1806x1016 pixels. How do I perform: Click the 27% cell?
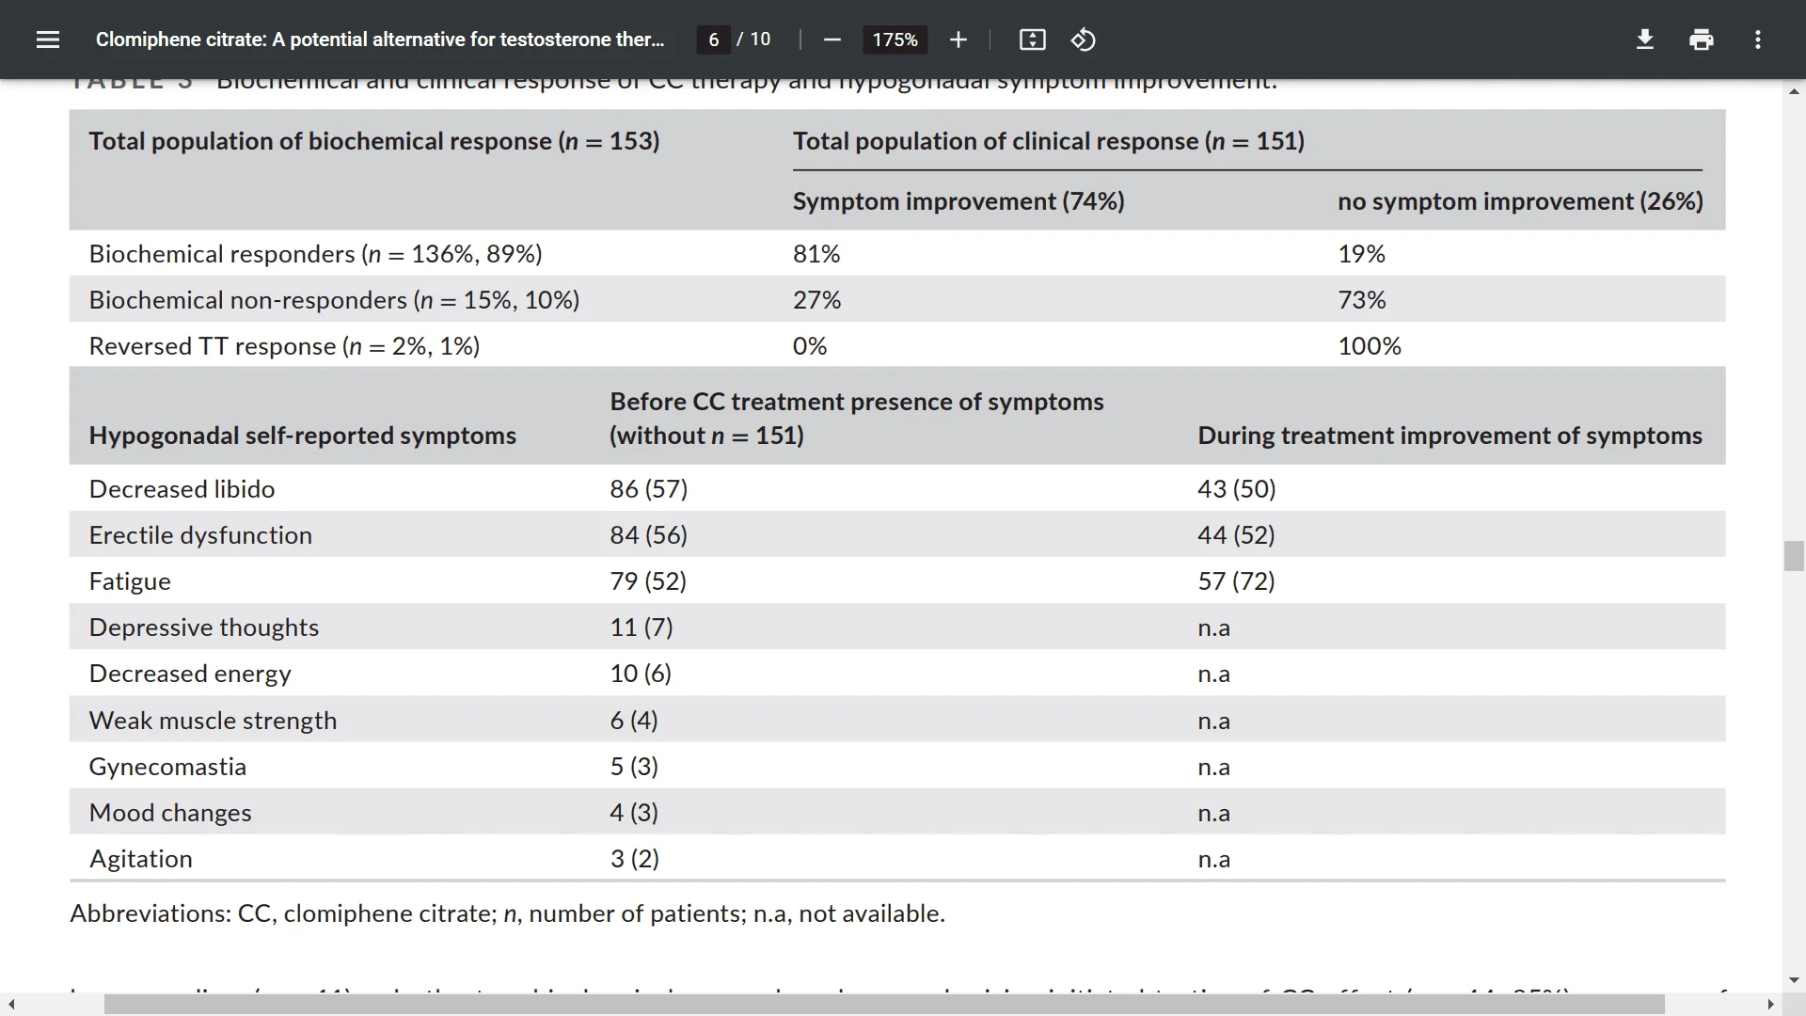click(x=816, y=300)
